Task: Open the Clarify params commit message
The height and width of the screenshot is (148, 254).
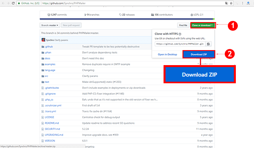Action: 61,40
